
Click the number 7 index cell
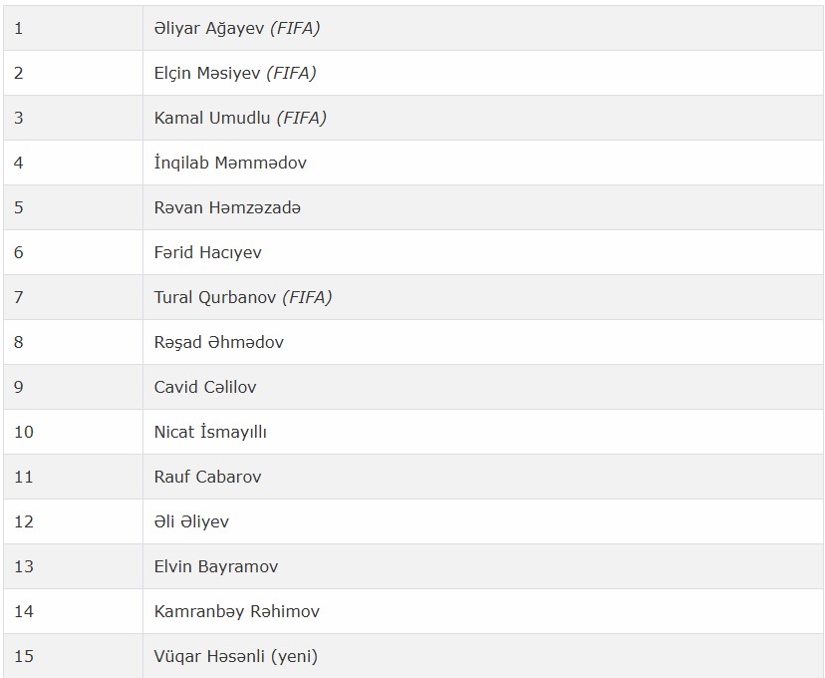[x=73, y=297]
